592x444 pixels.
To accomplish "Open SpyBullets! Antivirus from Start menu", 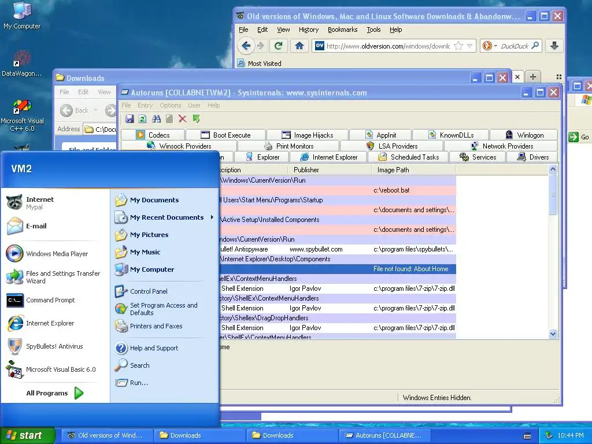I will tap(55, 346).
